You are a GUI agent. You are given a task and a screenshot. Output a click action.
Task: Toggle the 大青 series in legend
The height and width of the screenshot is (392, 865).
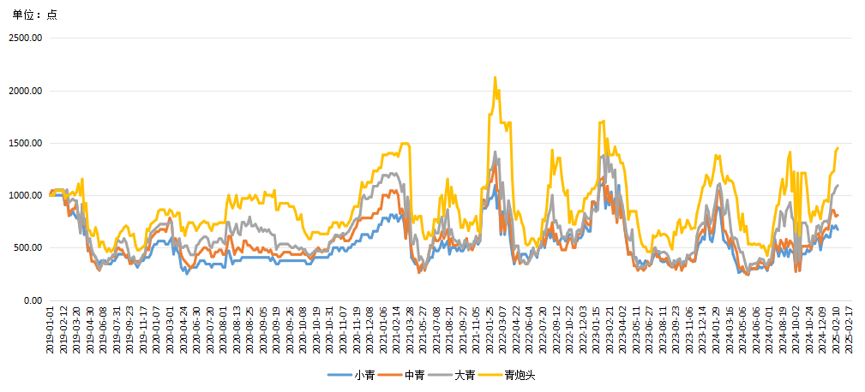tap(466, 375)
